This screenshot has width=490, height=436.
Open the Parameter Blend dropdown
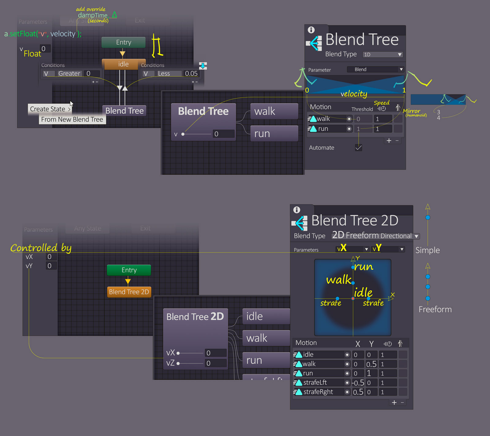coord(375,70)
